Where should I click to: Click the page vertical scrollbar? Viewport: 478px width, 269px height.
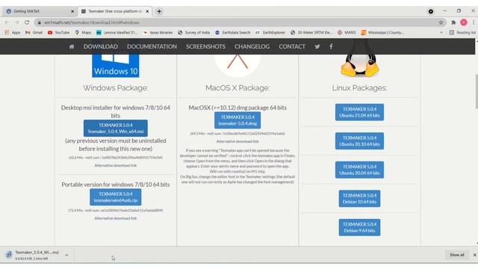click(477, 91)
